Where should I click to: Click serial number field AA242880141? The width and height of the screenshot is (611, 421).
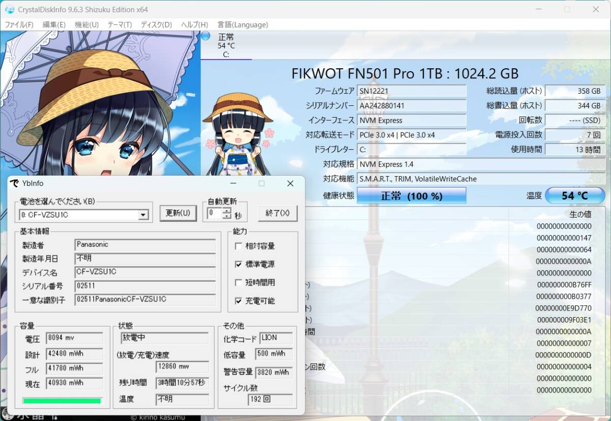coord(411,106)
